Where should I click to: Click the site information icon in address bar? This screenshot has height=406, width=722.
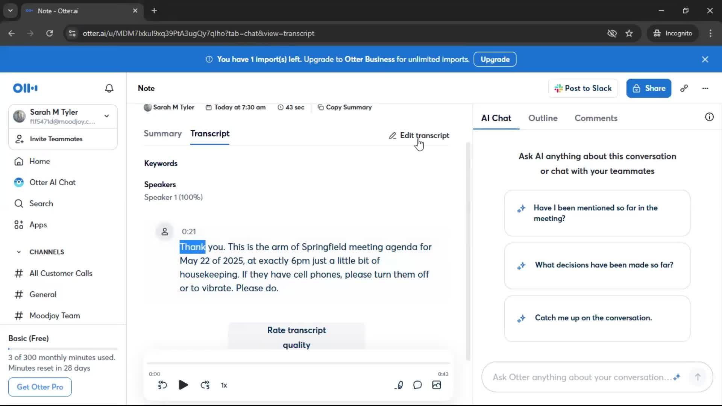(x=72, y=33)
